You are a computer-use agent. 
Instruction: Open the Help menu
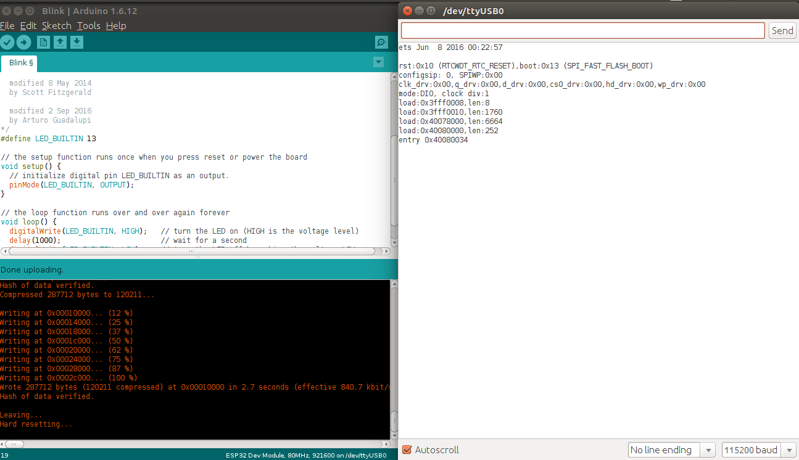(116, 26)
